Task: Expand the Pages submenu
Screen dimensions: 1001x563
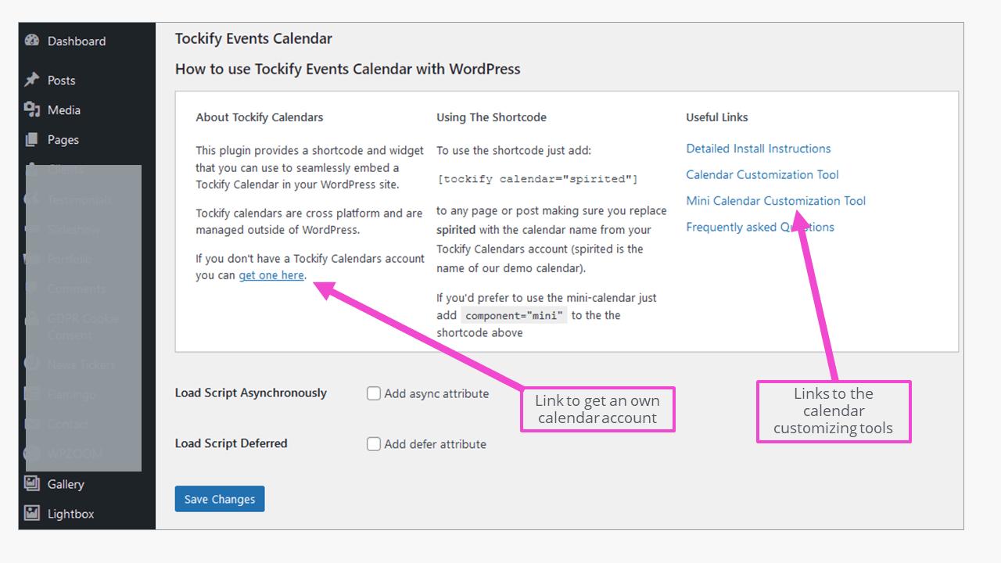Action: [63, 139]
